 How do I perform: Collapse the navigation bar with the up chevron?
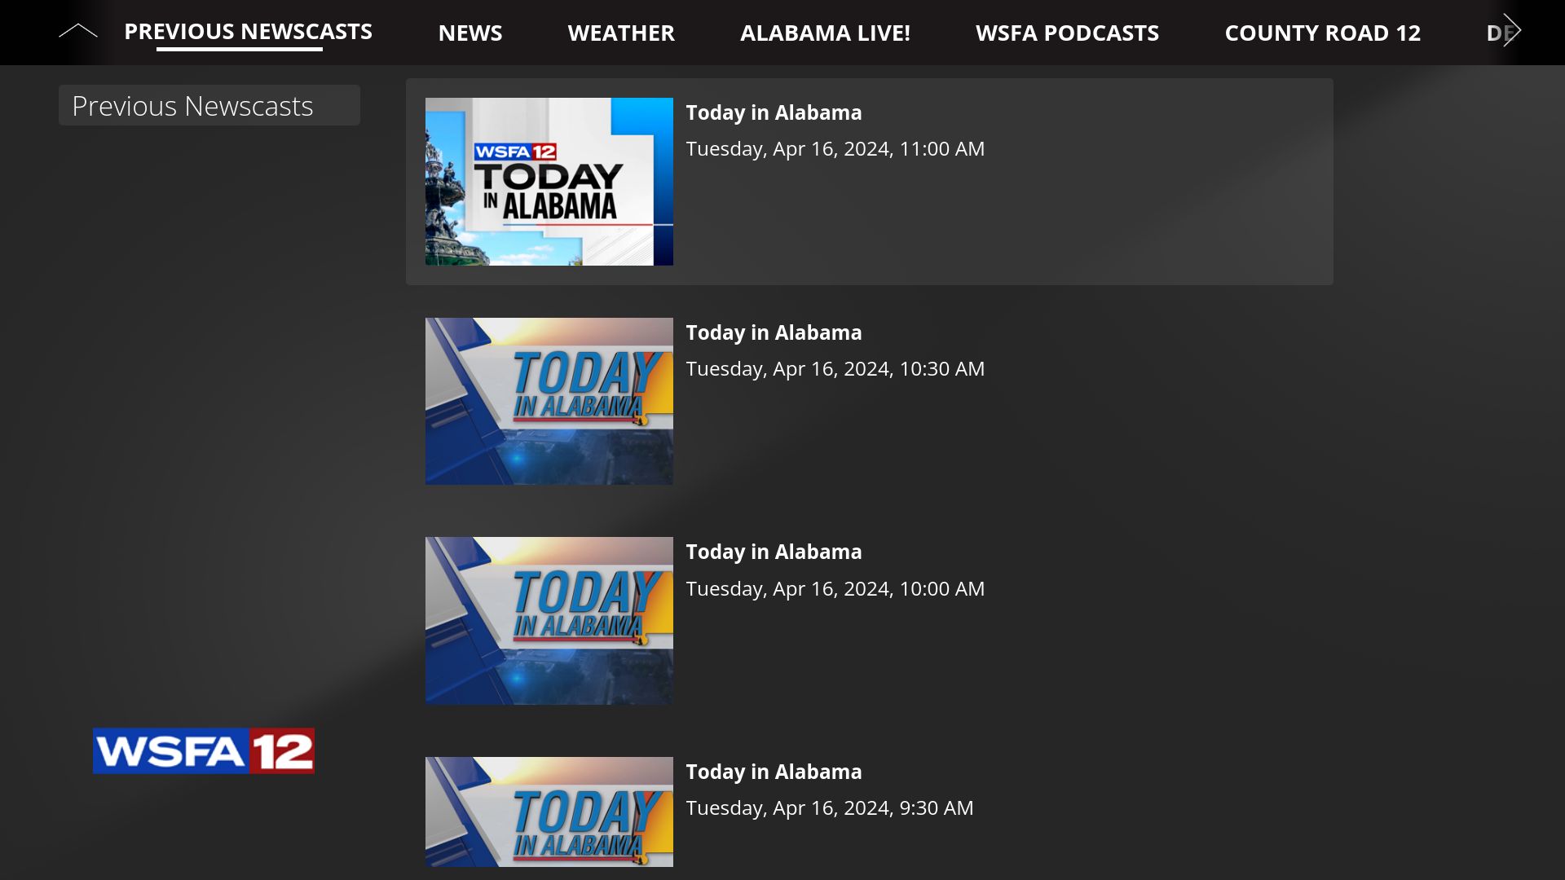coord(77,31)
